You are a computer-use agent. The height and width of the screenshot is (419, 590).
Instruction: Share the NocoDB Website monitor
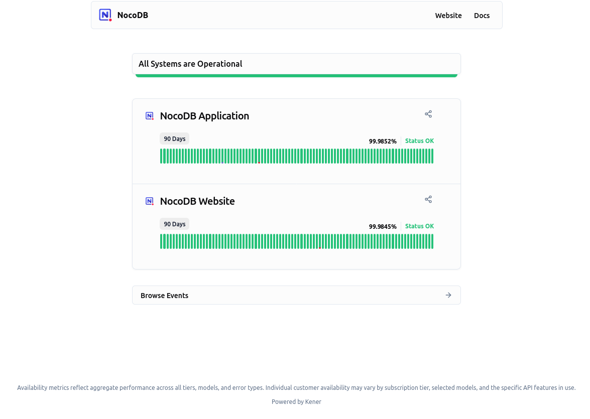(428, 200)
